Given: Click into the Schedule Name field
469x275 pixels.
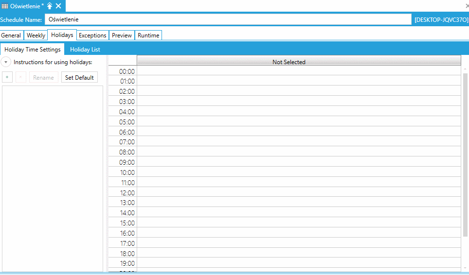Looking at the screenshot, I should coord(228,19).
